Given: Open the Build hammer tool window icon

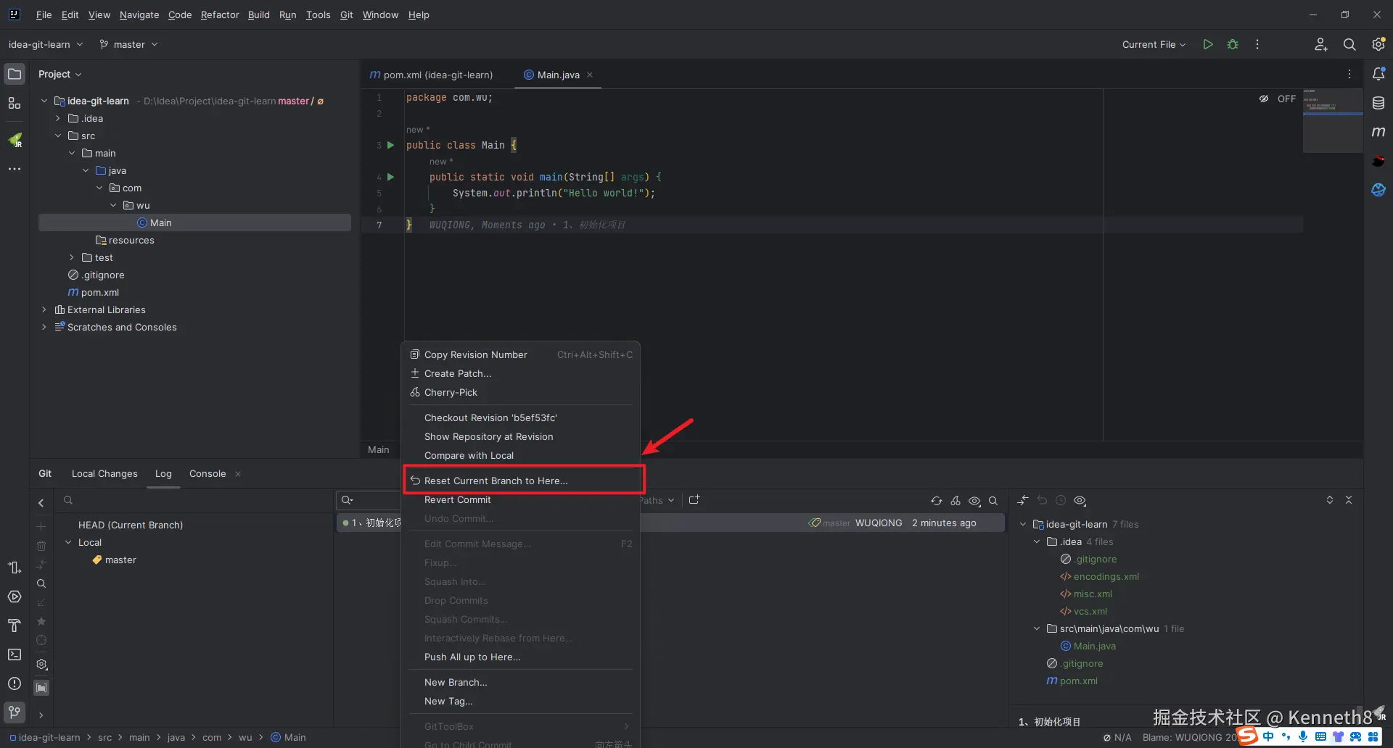Looking at the screenshot, I should pyautogui.click(x=15, y=626).
